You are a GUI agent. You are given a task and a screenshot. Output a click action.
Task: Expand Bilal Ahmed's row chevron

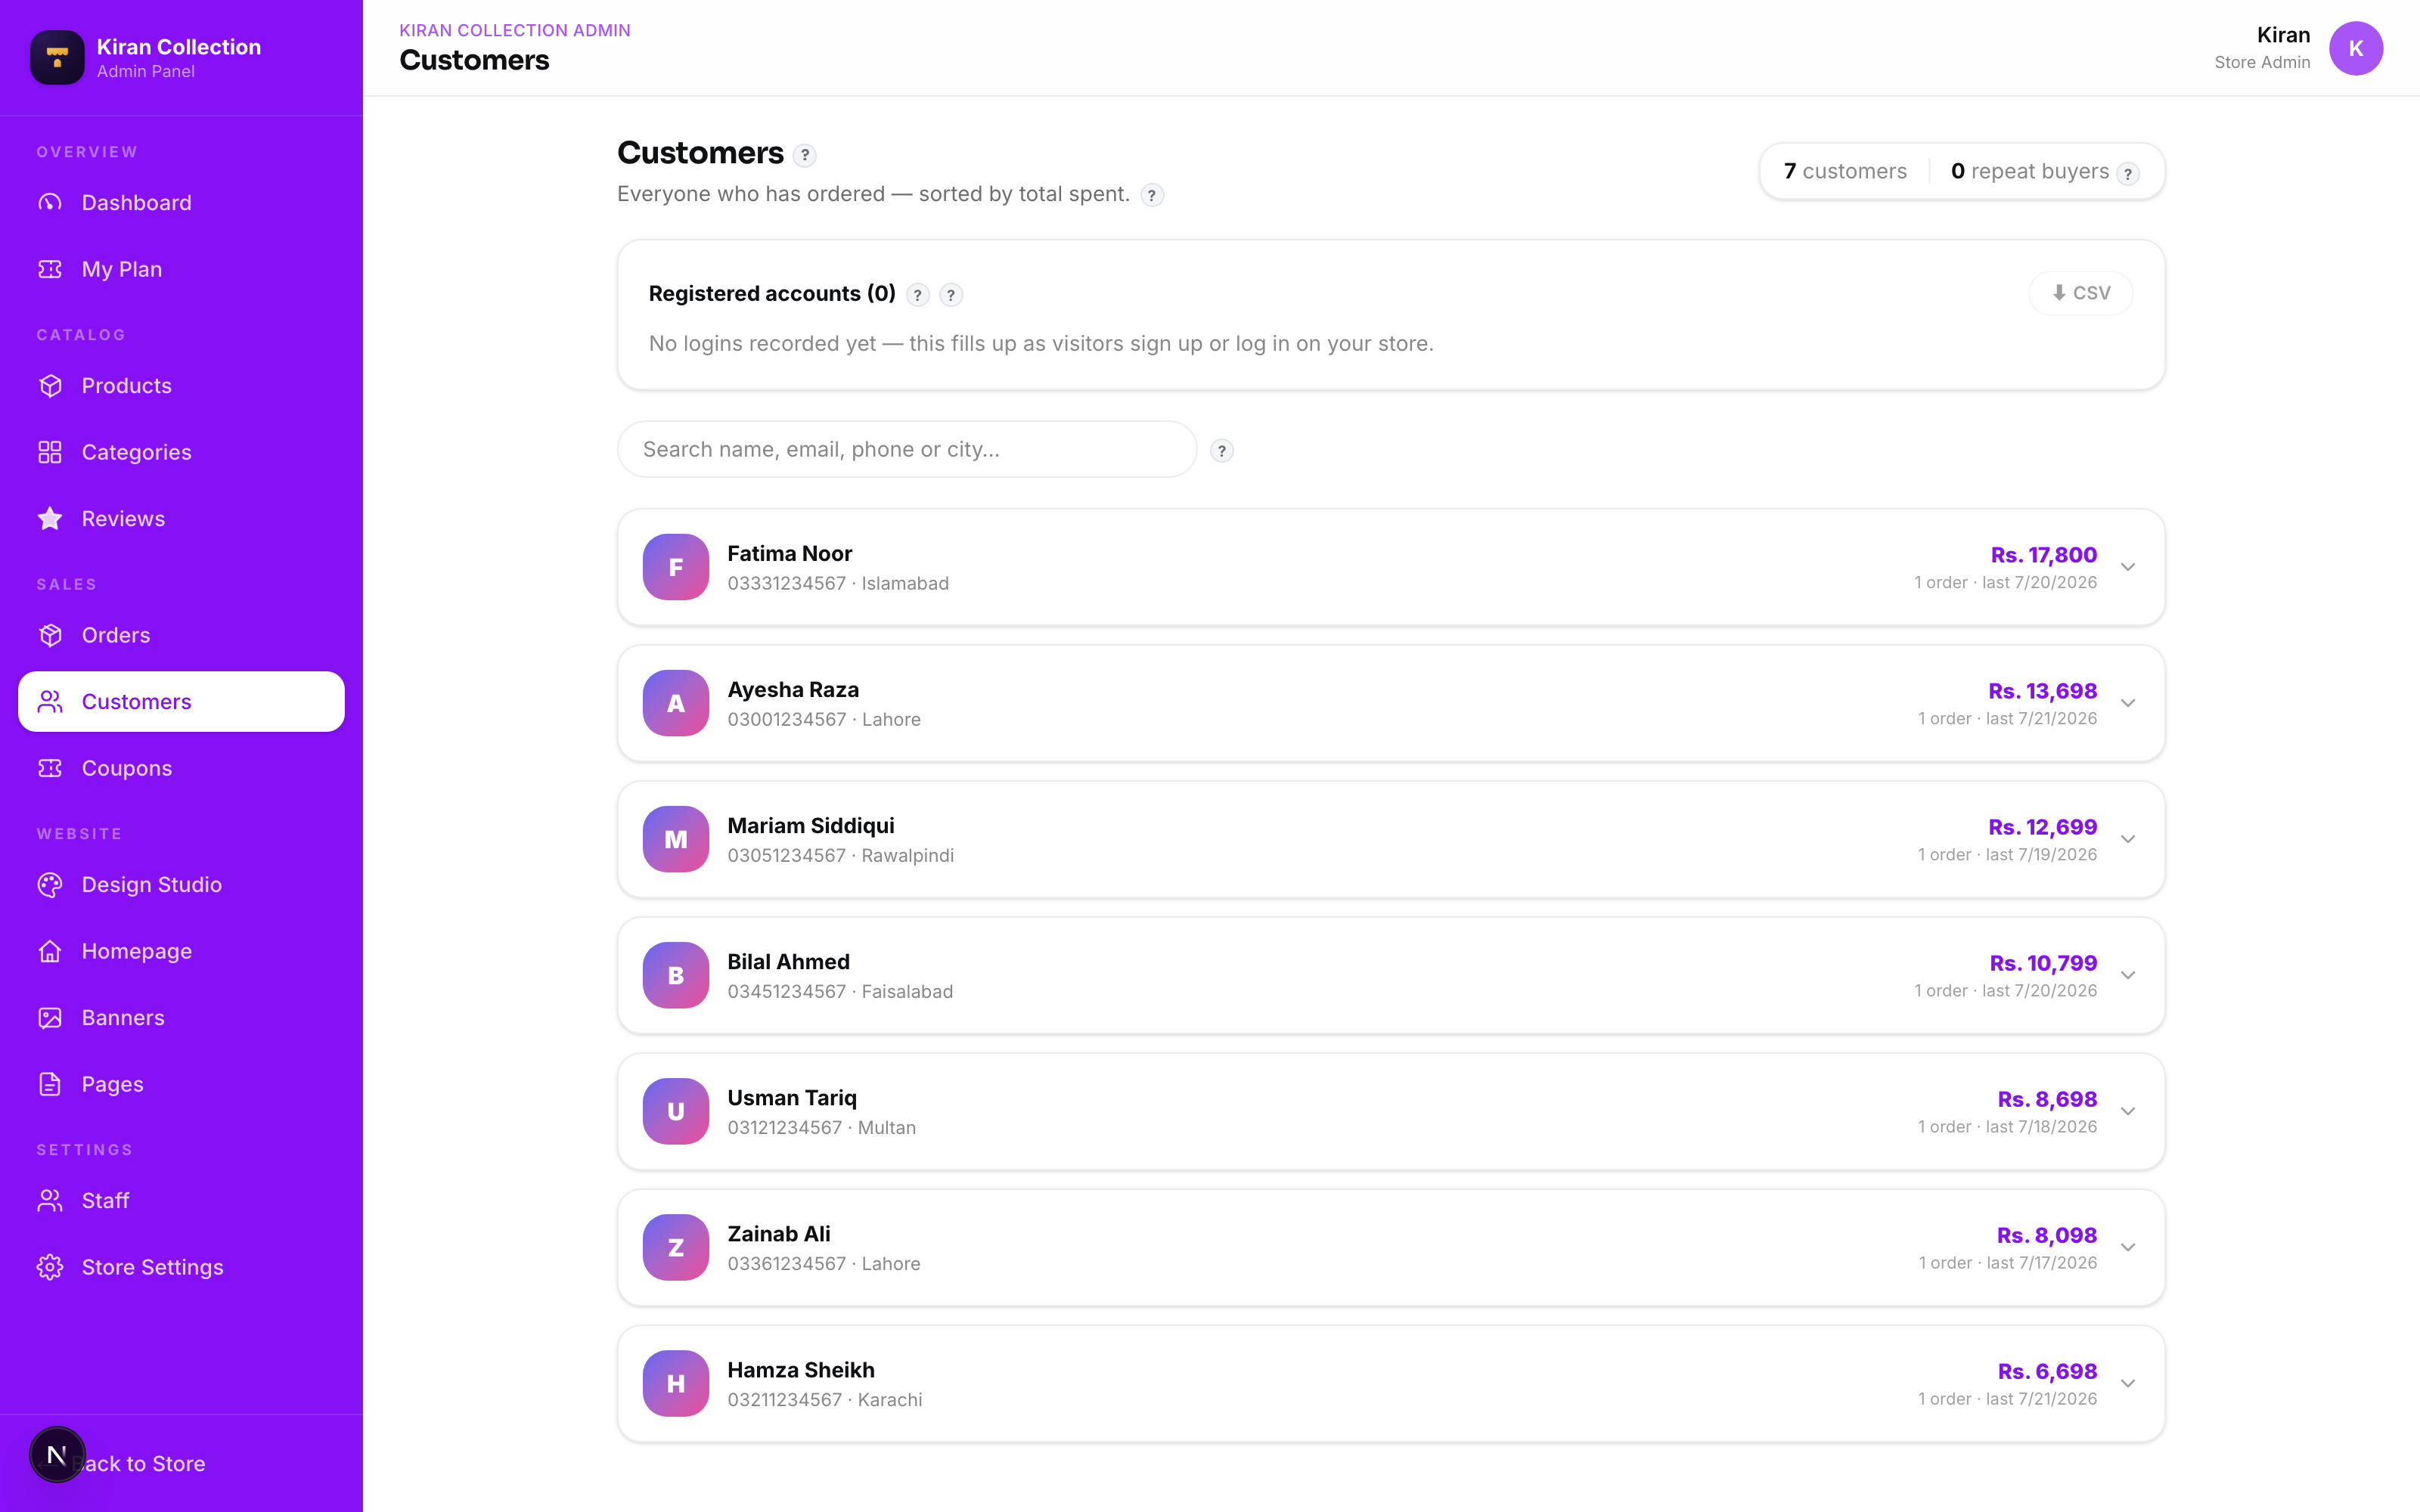(x=2128, y=975)
